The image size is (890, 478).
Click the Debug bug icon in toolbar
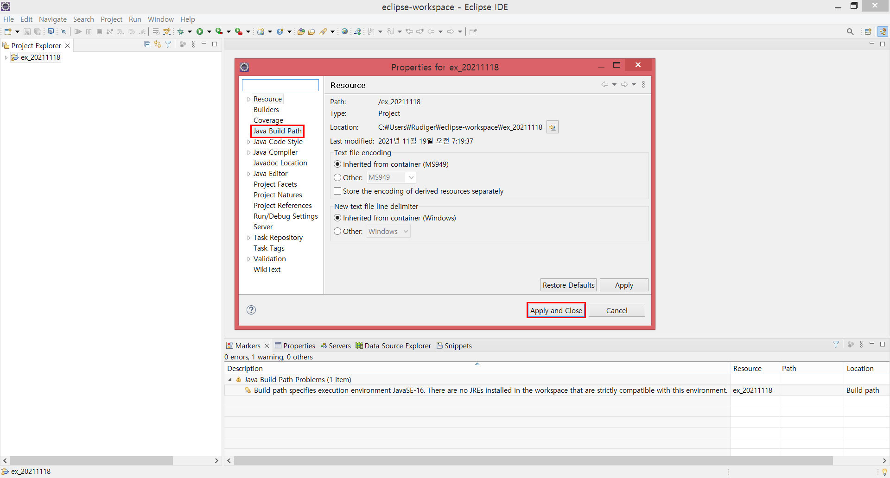coord(181,31)
